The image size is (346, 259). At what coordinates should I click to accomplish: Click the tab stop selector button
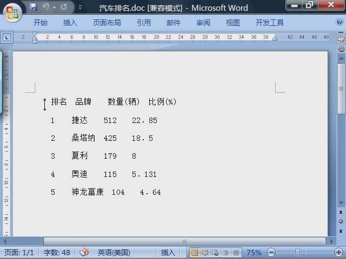[x=6, y=37]
